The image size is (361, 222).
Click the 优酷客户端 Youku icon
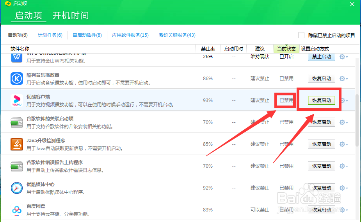pos(17,100)
